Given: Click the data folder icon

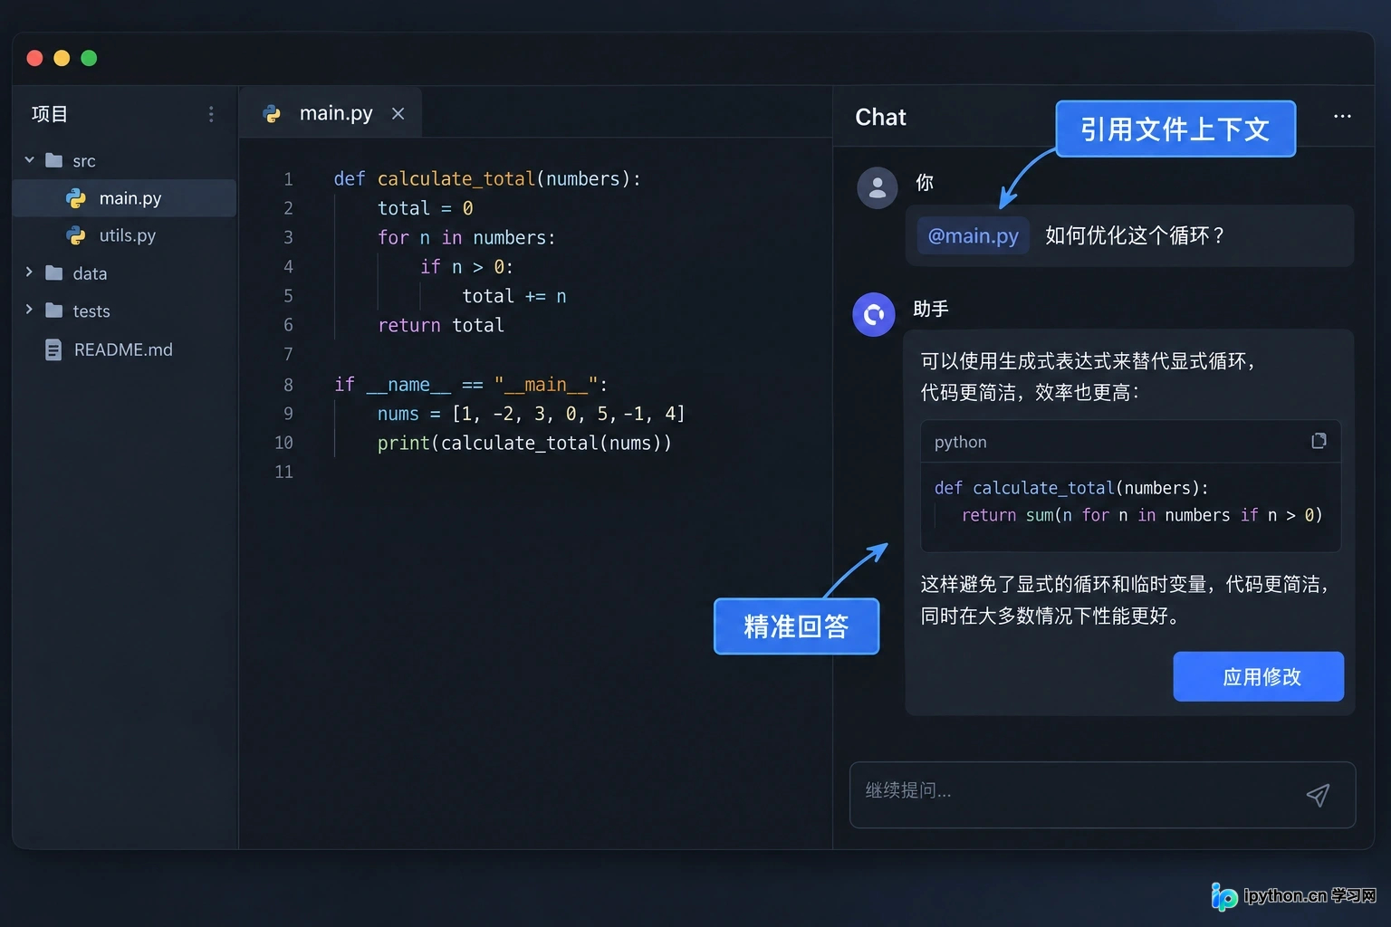Looking at the screenshot, I should tap(54, 272).
